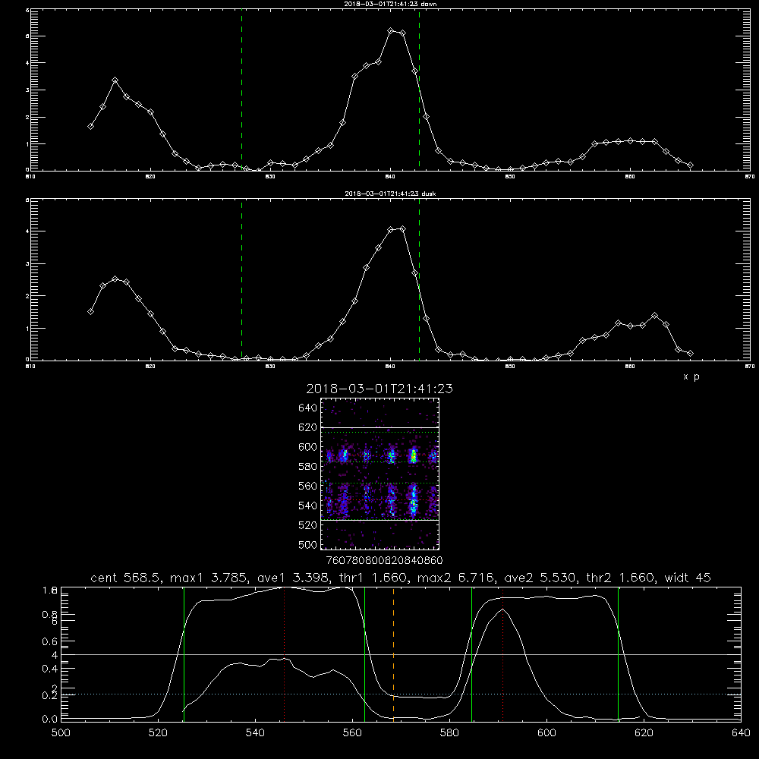Viewport: 759px width, 759px height.
Task: Click the left green dashed line in dusk plot
Action: [241, 279]
